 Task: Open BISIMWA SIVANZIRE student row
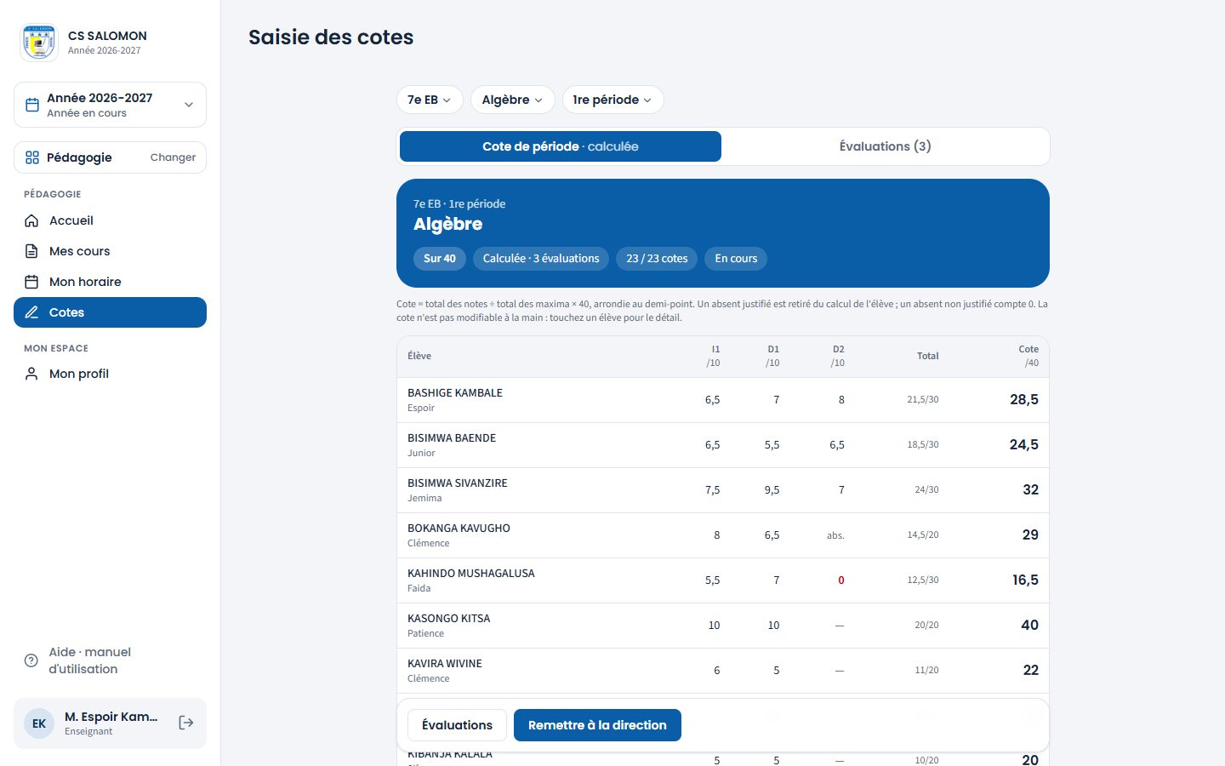[723, 490]
